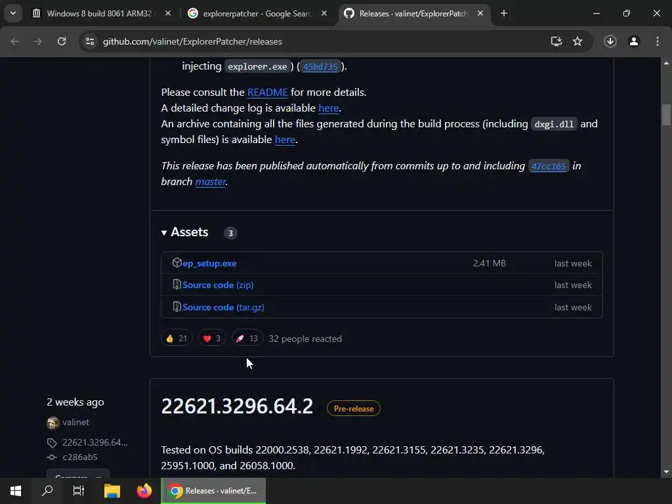Image resolution: width=672 pixels, height=504 pixels.
Task: Open Task View on the taskbar
Action: click(79, 491)
